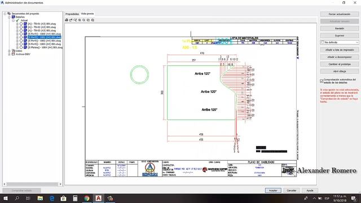This screenshot has height=203, width=361.
Task: Select the [S Perfil] - 1003 [A4] 001.dwg row
Action: tap(44, 44)
